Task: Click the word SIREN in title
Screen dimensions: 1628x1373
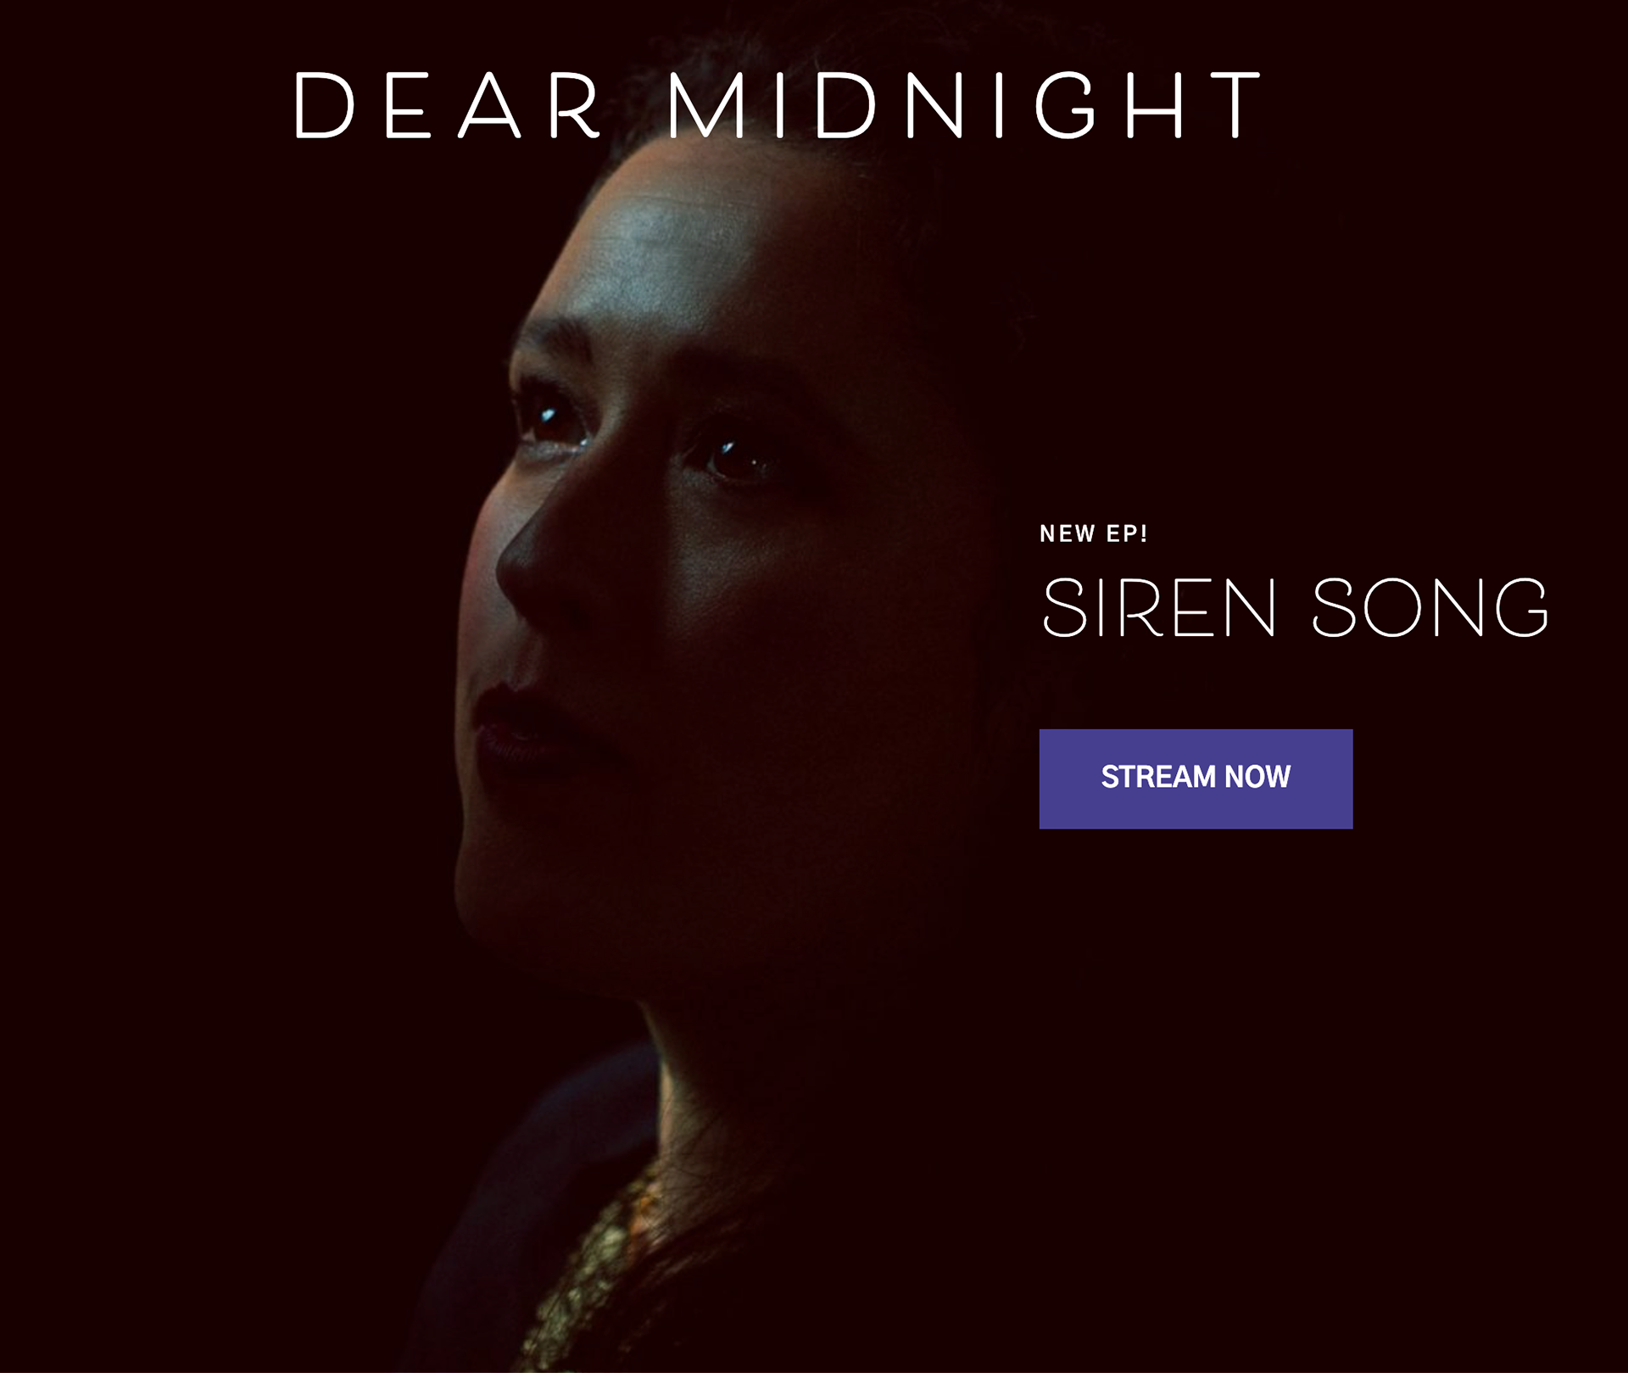Action: (x=1158, y=607)
